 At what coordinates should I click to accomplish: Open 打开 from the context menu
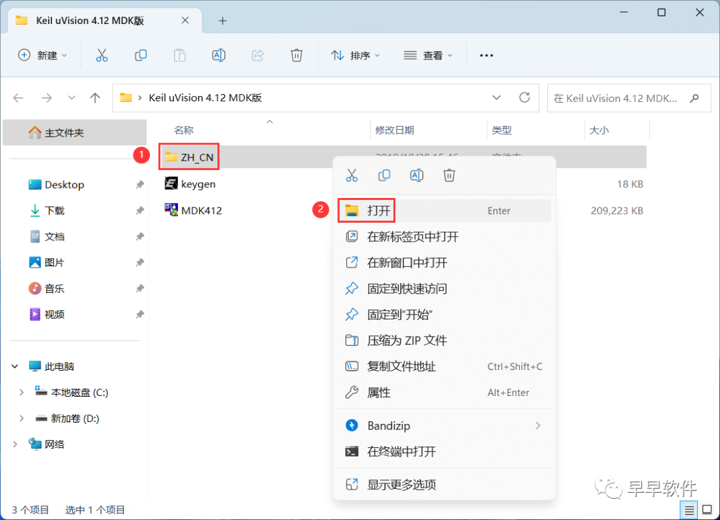point(380,209)
